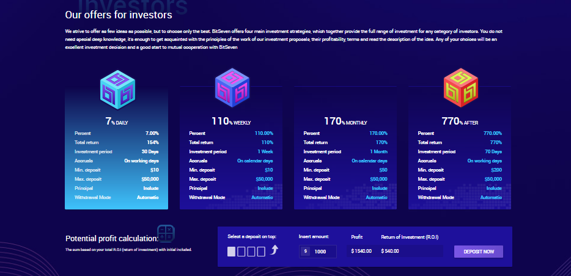Click the $10 min deposit in Weekly plan
The image size is (571, 276).
(269, 170)
